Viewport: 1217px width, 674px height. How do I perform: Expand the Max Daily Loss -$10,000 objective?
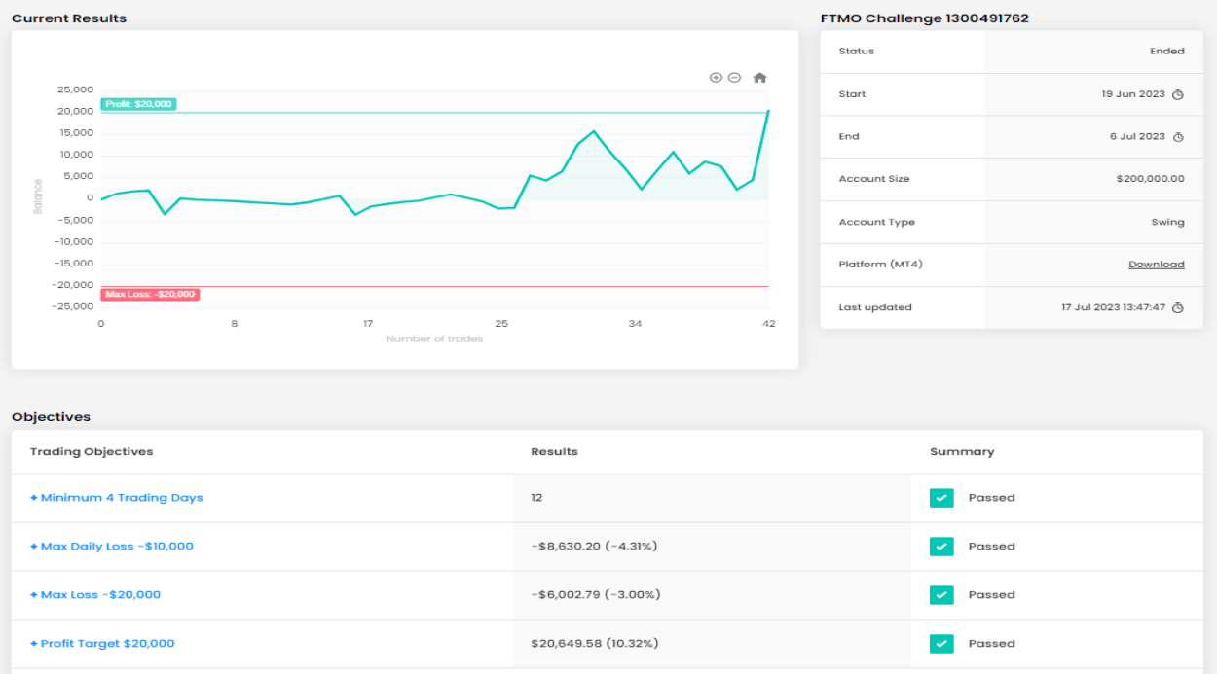112,547
